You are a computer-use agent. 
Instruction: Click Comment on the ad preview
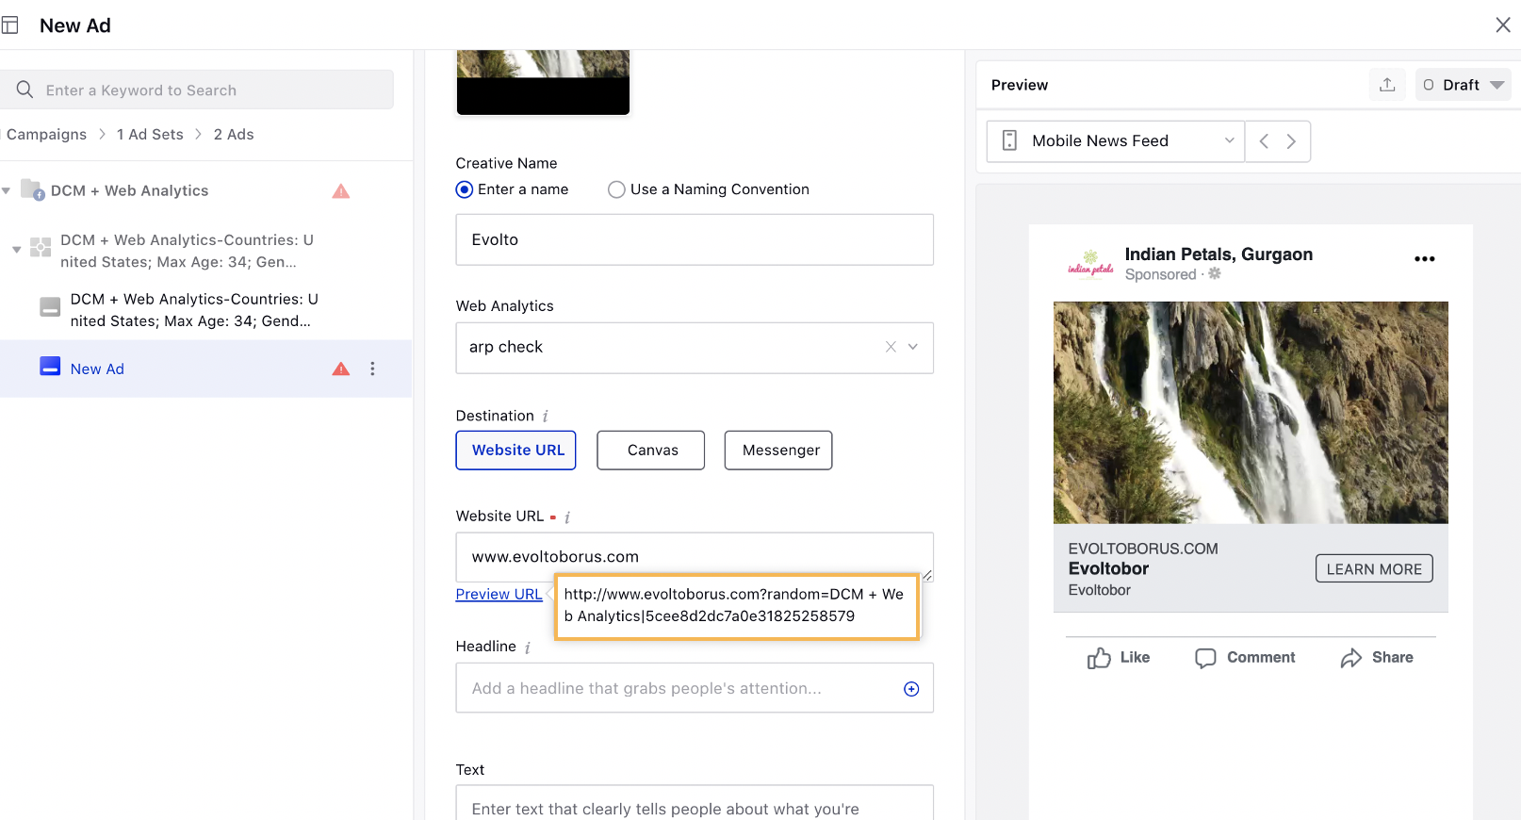(x=1245, y=658)
